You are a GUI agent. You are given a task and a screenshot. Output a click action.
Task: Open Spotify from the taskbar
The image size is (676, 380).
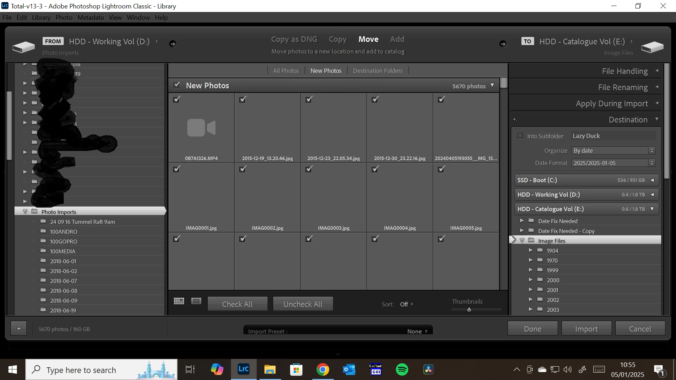402,369
